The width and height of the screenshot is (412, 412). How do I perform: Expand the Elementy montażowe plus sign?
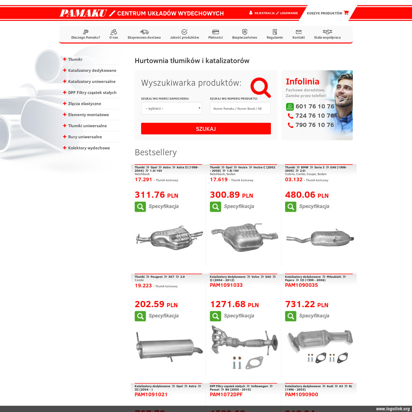coord(65,114)
